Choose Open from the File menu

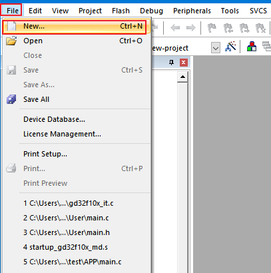[77, 41]
